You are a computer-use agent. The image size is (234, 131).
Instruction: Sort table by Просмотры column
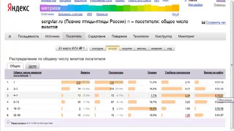(116, 72)
